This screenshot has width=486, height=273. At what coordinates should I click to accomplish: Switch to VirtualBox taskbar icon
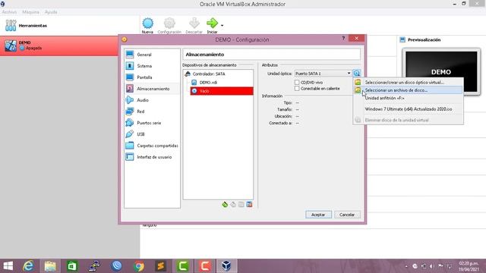click(226, 266)
